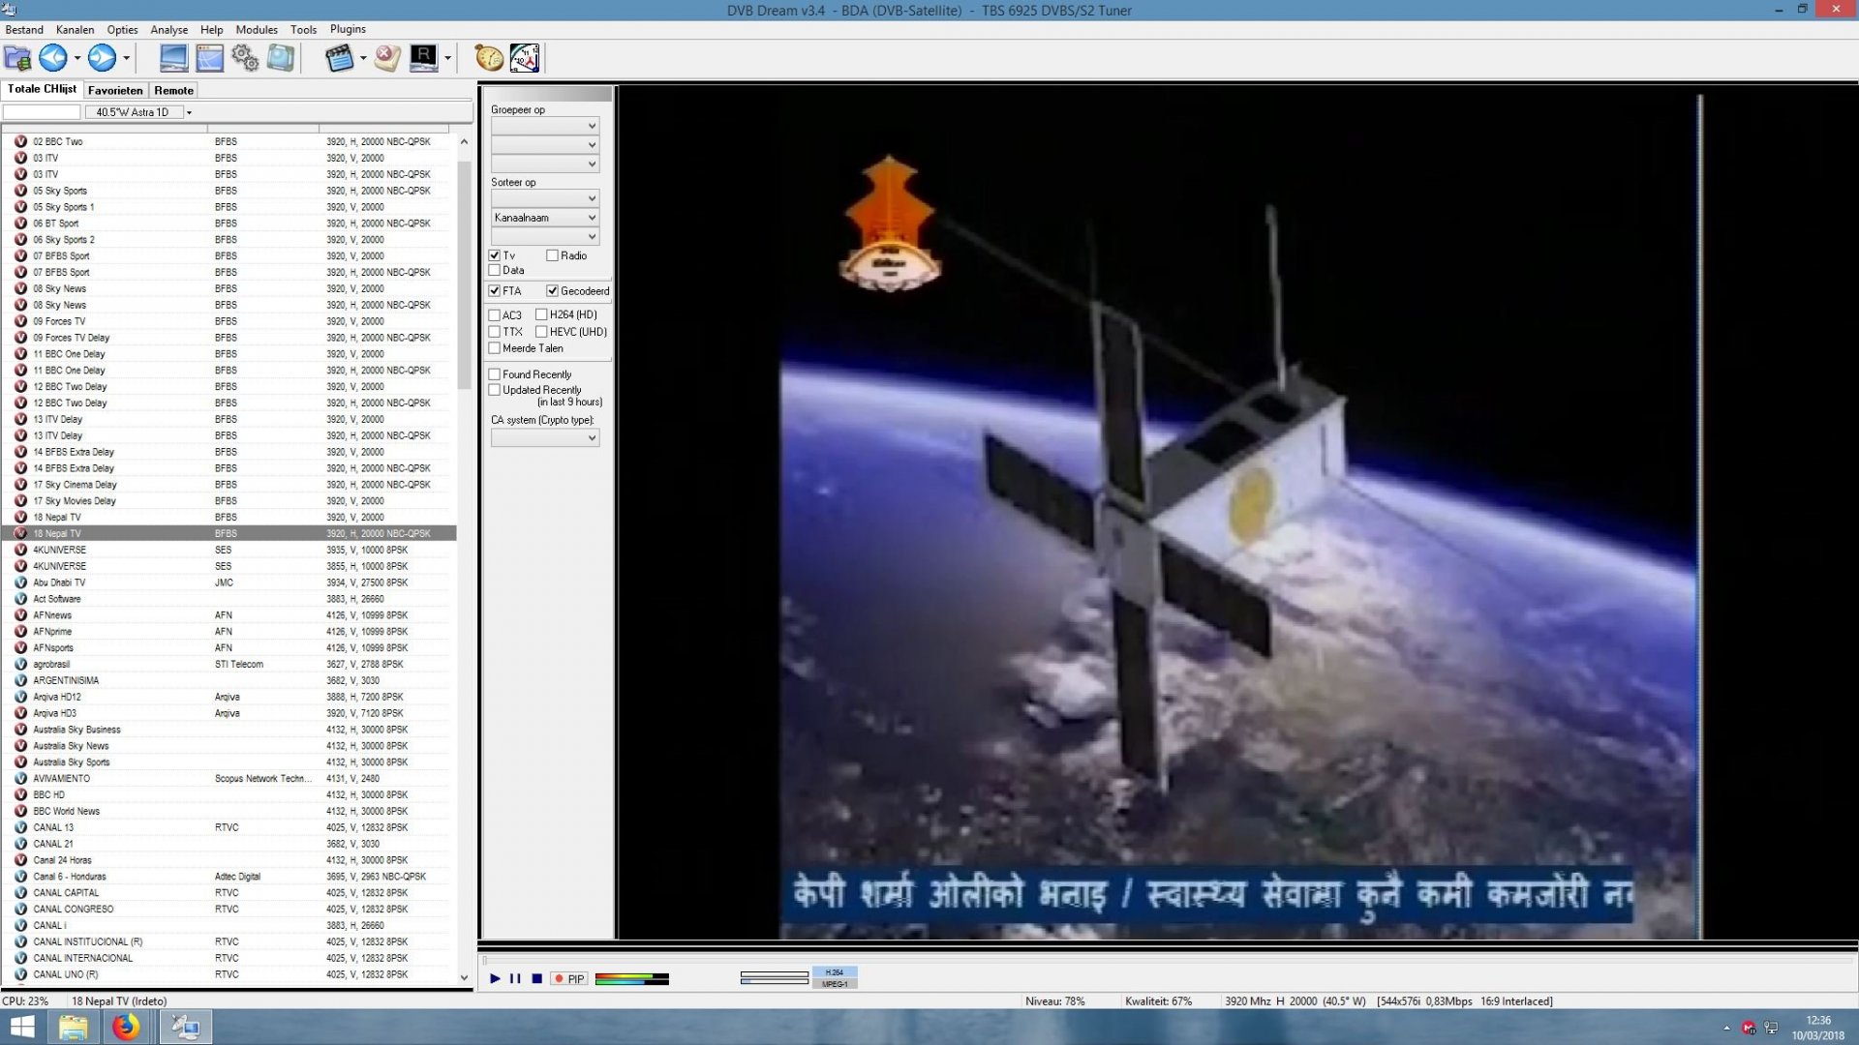Check the H264 (HD) filter
Screen dimensions: 1859x1045
pyautogui.click(x=542, y=313)
